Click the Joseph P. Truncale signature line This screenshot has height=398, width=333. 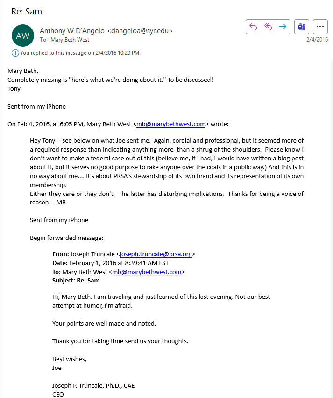coord(93,385)
